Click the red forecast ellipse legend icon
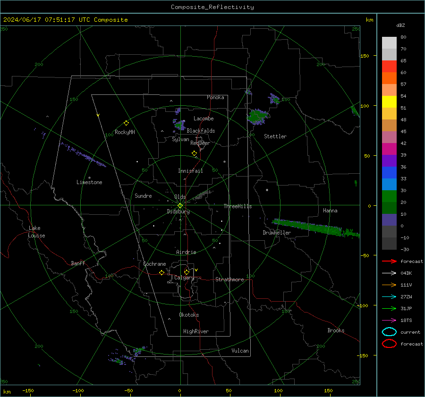This screenshot has width=425, height=397. [389, 344]
